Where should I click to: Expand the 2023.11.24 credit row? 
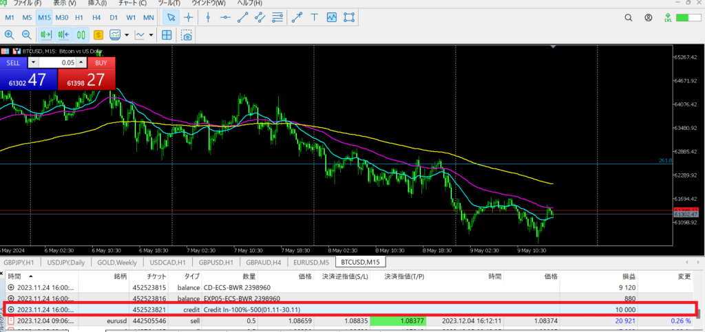10,309
